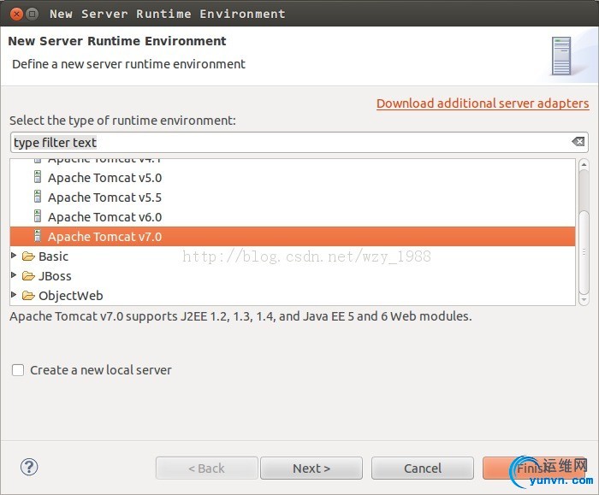This screenshot has height=495, width=599.
Task: Click the Cancel button
Action: tap(423, 468)
